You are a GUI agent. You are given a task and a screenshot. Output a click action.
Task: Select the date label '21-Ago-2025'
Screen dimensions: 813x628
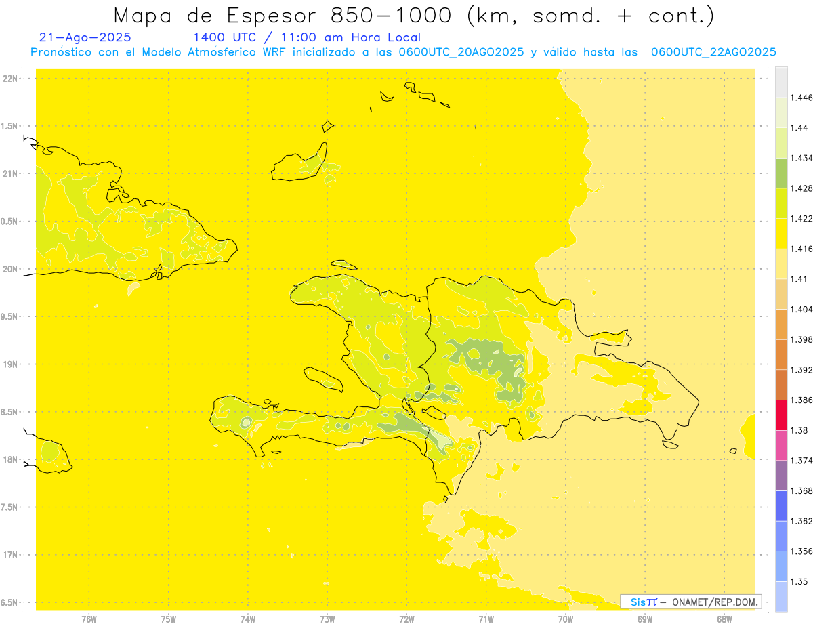[x=85, y=37]
